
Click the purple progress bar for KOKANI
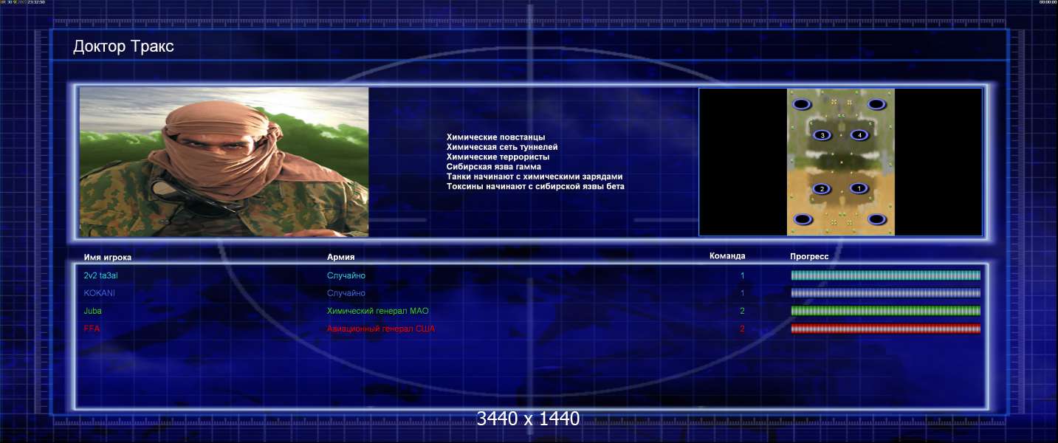886,293
